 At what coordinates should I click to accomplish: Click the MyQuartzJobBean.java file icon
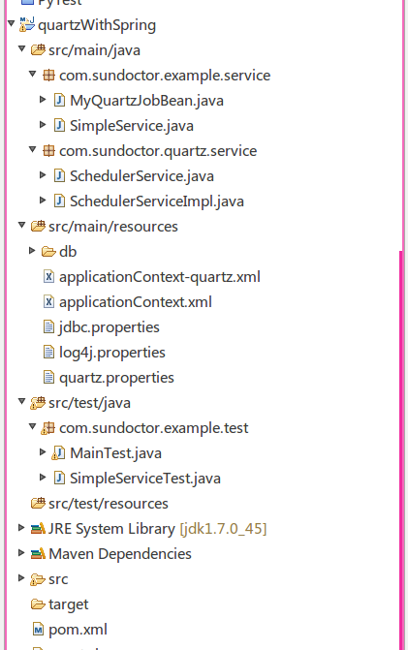click(x=59, y=101)
